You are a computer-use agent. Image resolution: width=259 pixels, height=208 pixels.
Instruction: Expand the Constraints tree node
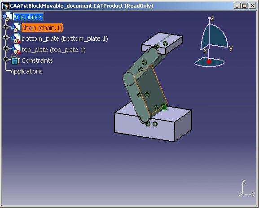click(6, 59)
